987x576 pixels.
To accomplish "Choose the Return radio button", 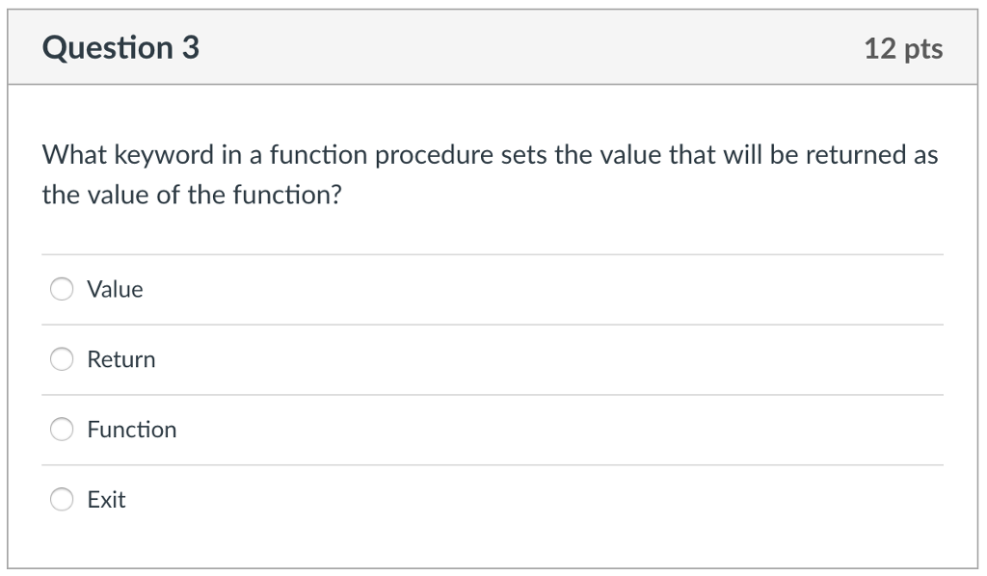I will pyautogui.click(x=62, y=359).
